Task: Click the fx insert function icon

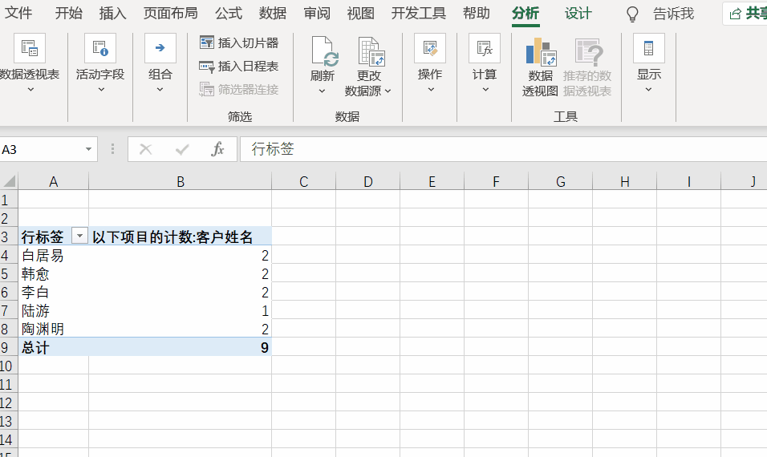Action: pos(217,149)
